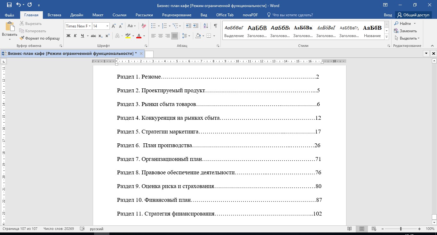Redo the last action
Screen dimensions: 437x235
[x=30, y=5]
